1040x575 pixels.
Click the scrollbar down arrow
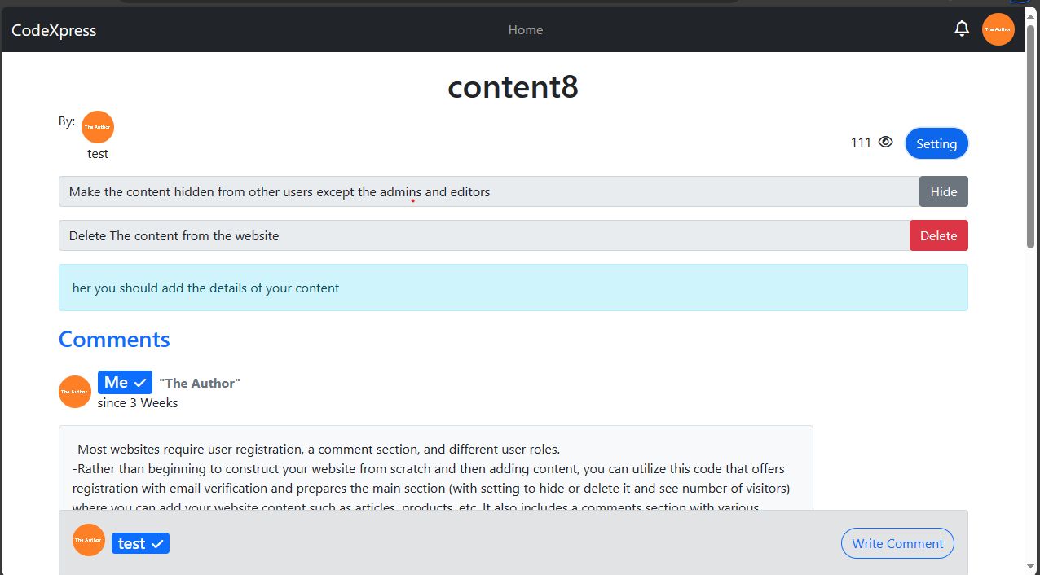1031,566
